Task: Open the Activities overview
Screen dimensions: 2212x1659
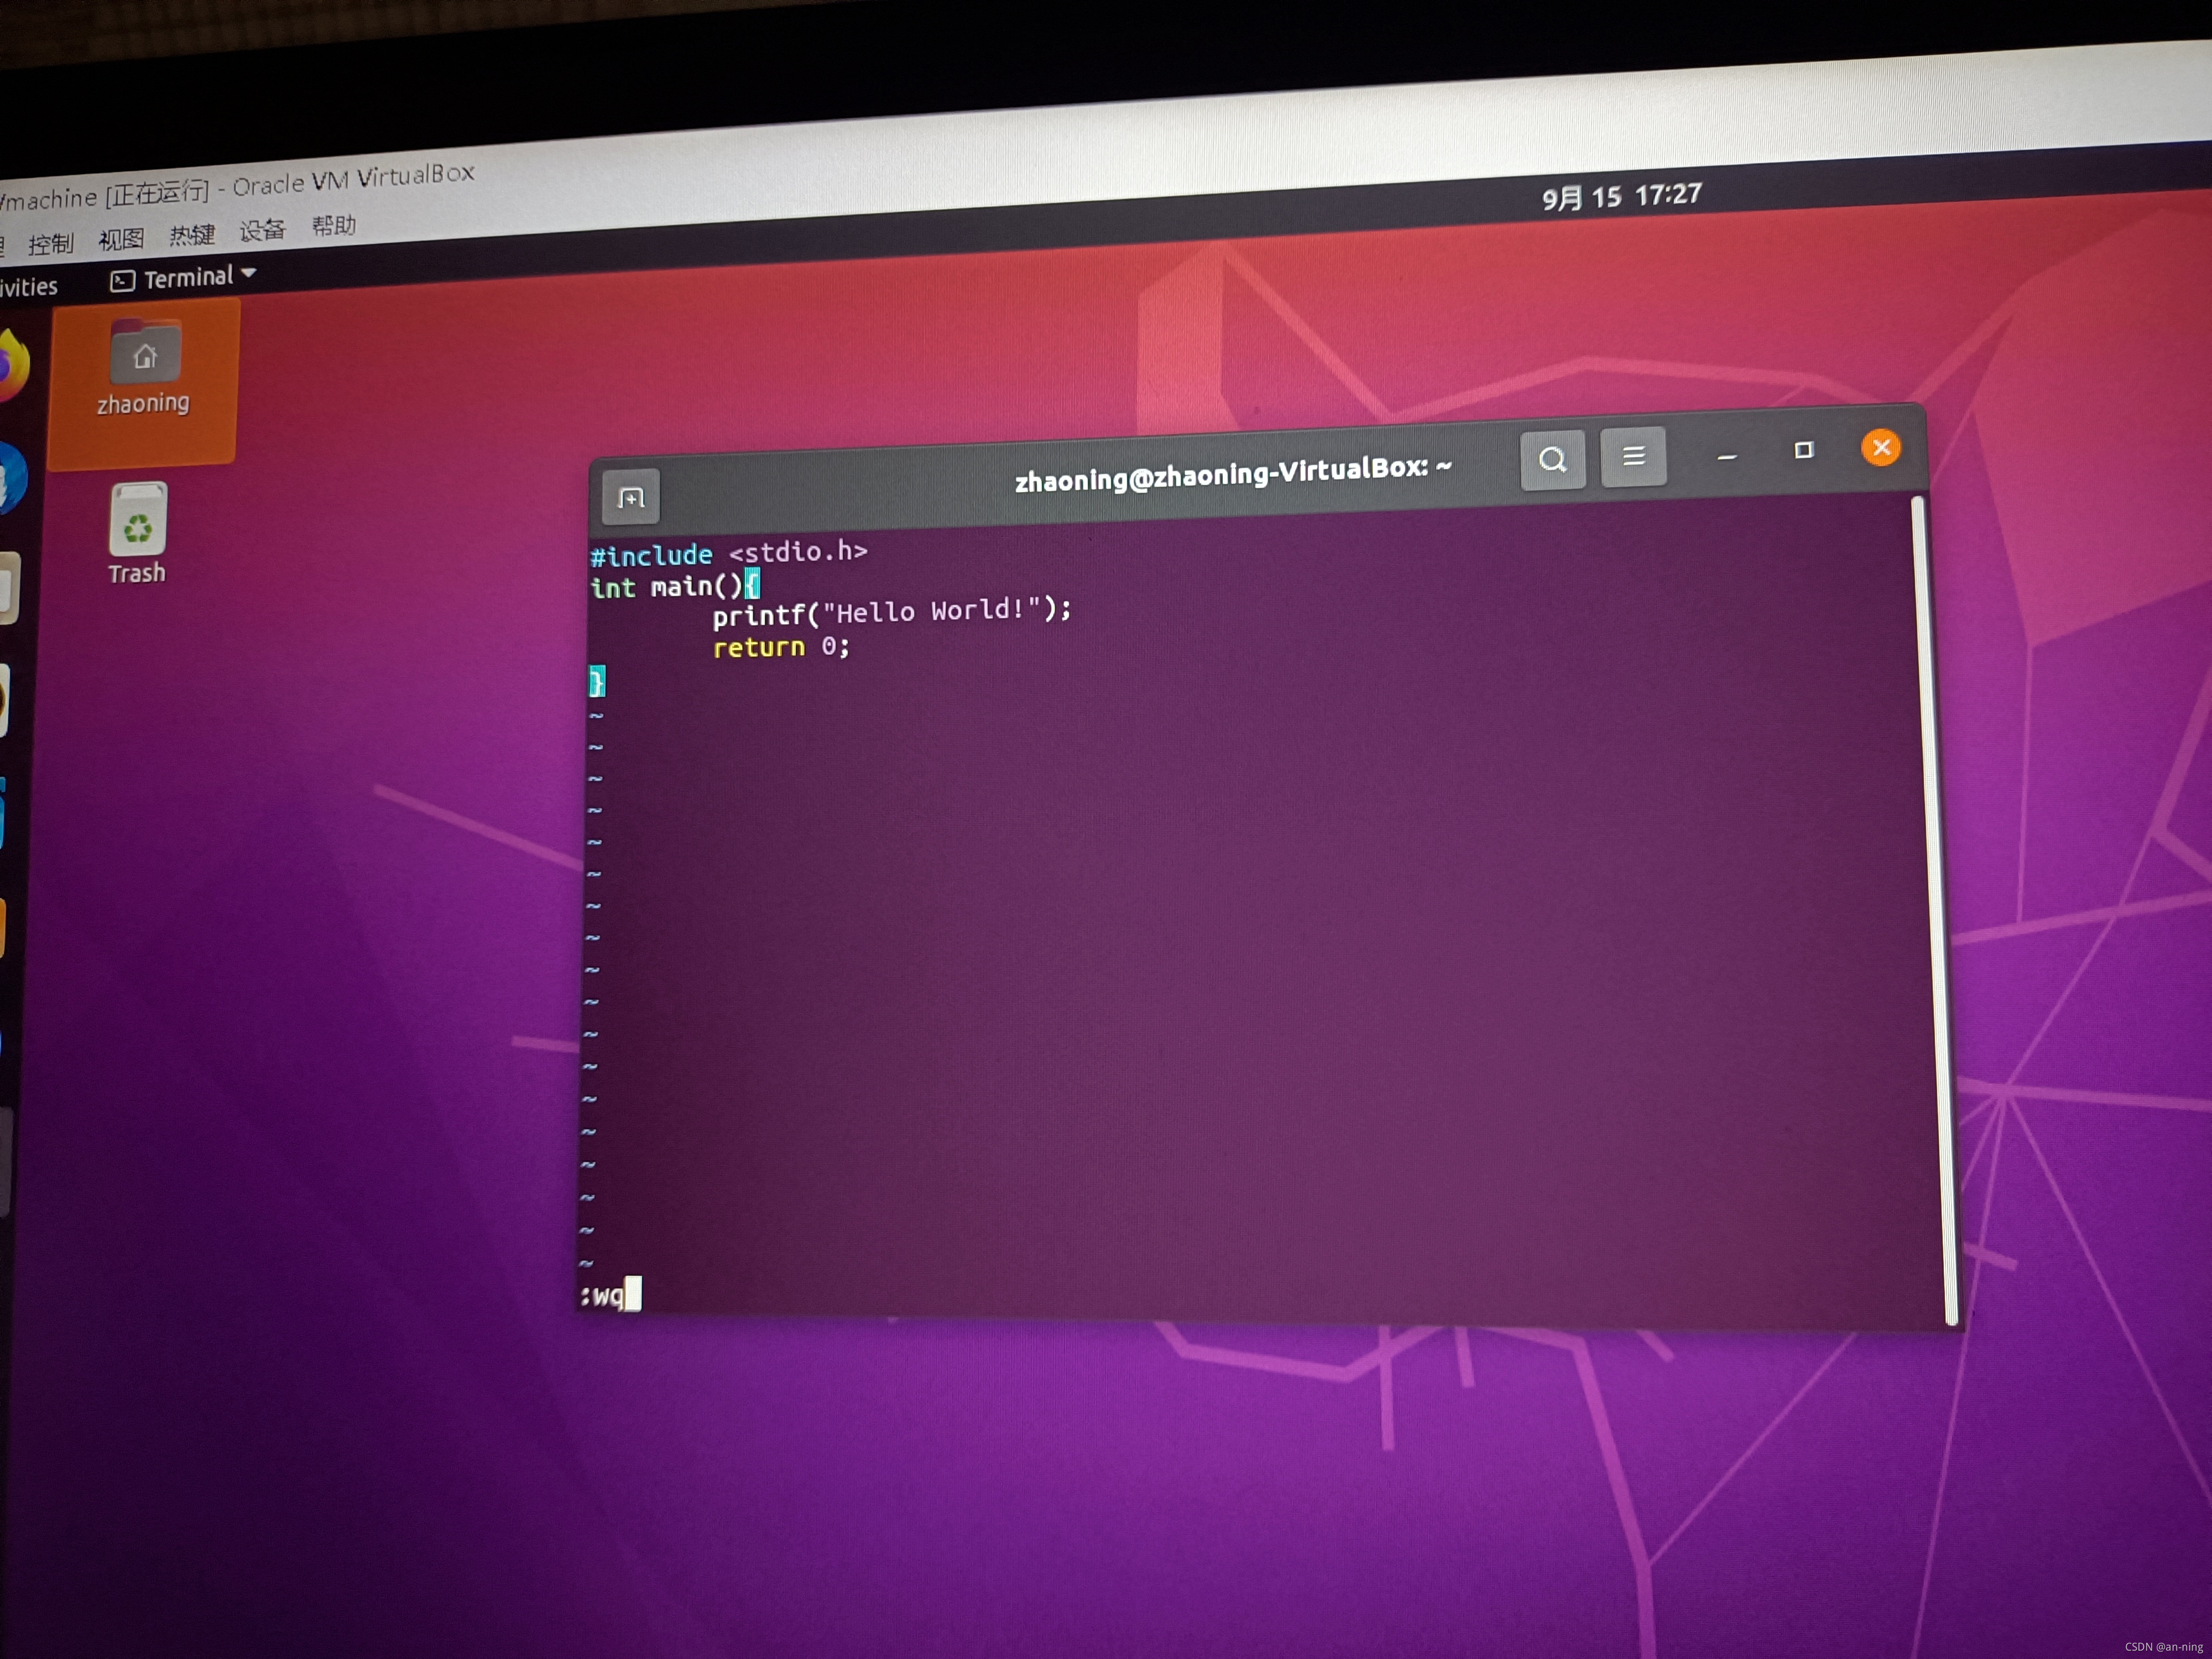Action: (x=28, y=288)
